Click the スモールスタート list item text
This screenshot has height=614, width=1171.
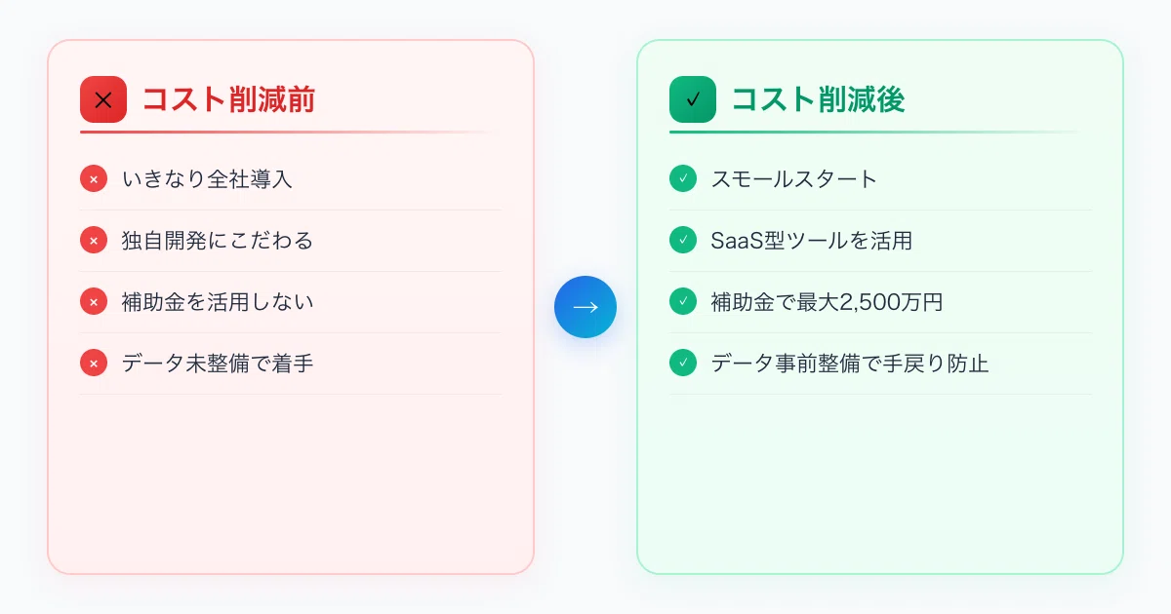[794, 179]
